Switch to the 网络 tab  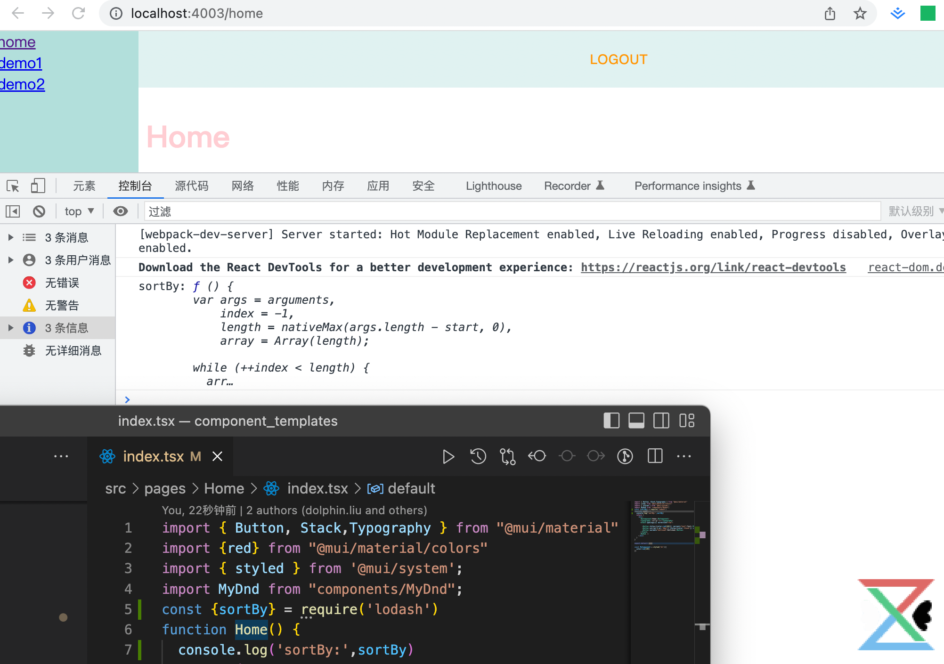[243, 186]
